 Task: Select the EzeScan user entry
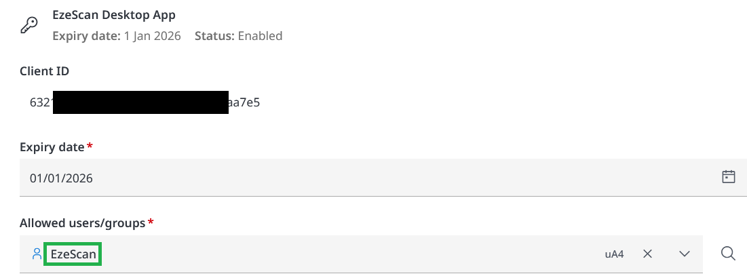(x=73, y=254)
